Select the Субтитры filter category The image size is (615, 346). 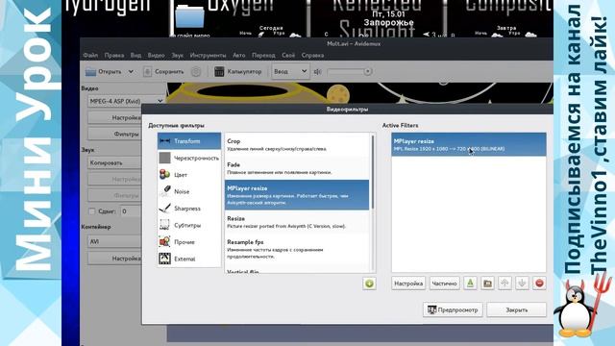(x=189, y=225)
